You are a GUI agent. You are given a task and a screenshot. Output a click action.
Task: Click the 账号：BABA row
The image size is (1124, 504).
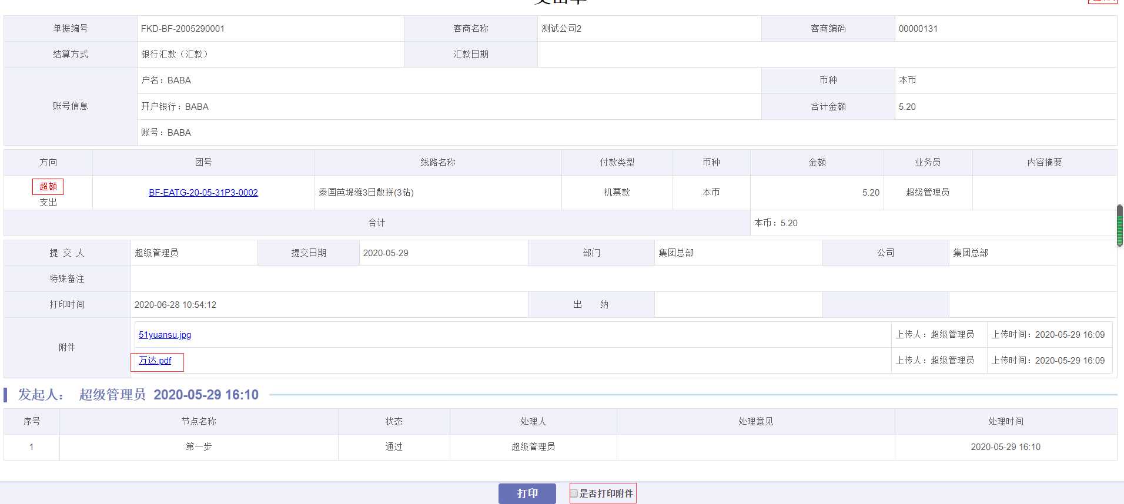click(627, 133)
